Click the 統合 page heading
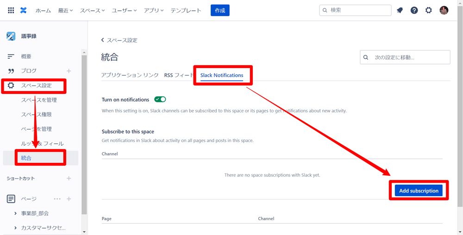The width and height of the screenshot is (463, 235). [110, 57]
